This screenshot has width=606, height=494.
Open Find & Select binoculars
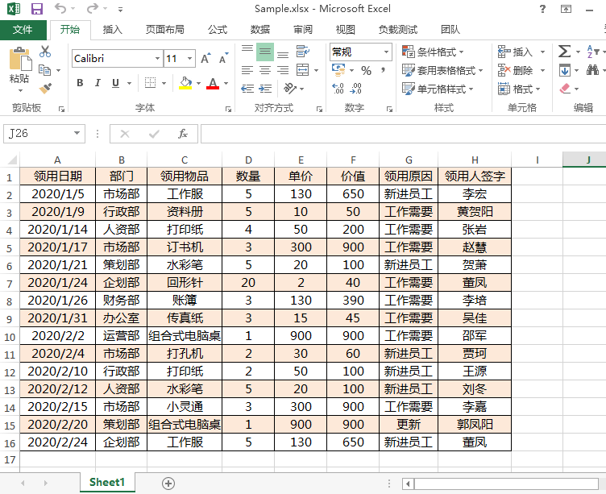[592, 70]
